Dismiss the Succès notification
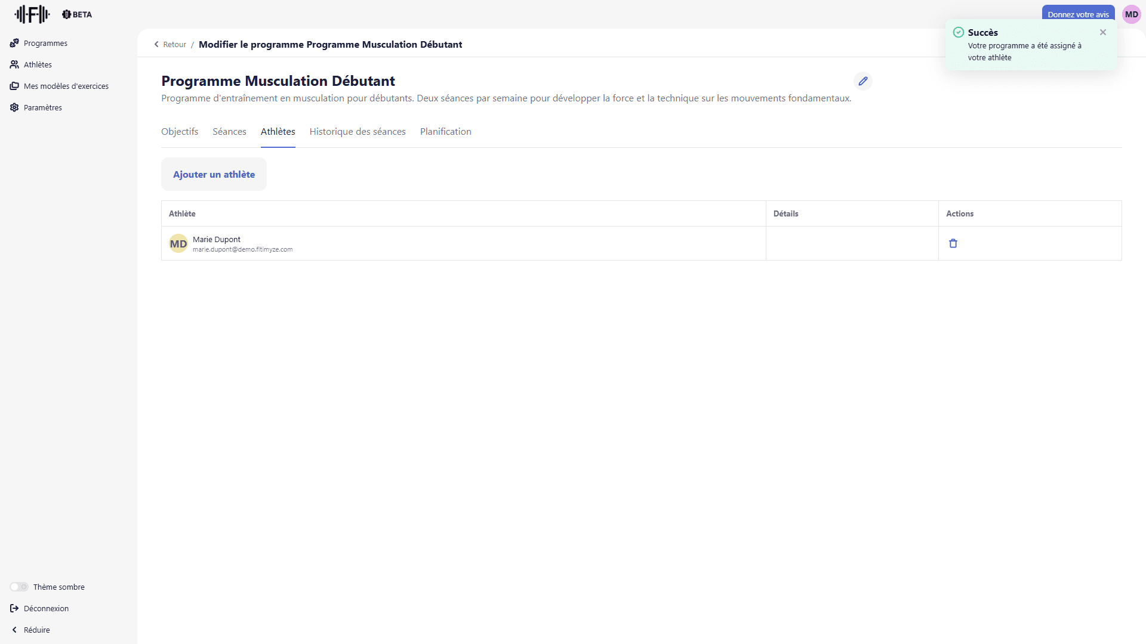The image size is (1146, 644). coord(1102,32)
